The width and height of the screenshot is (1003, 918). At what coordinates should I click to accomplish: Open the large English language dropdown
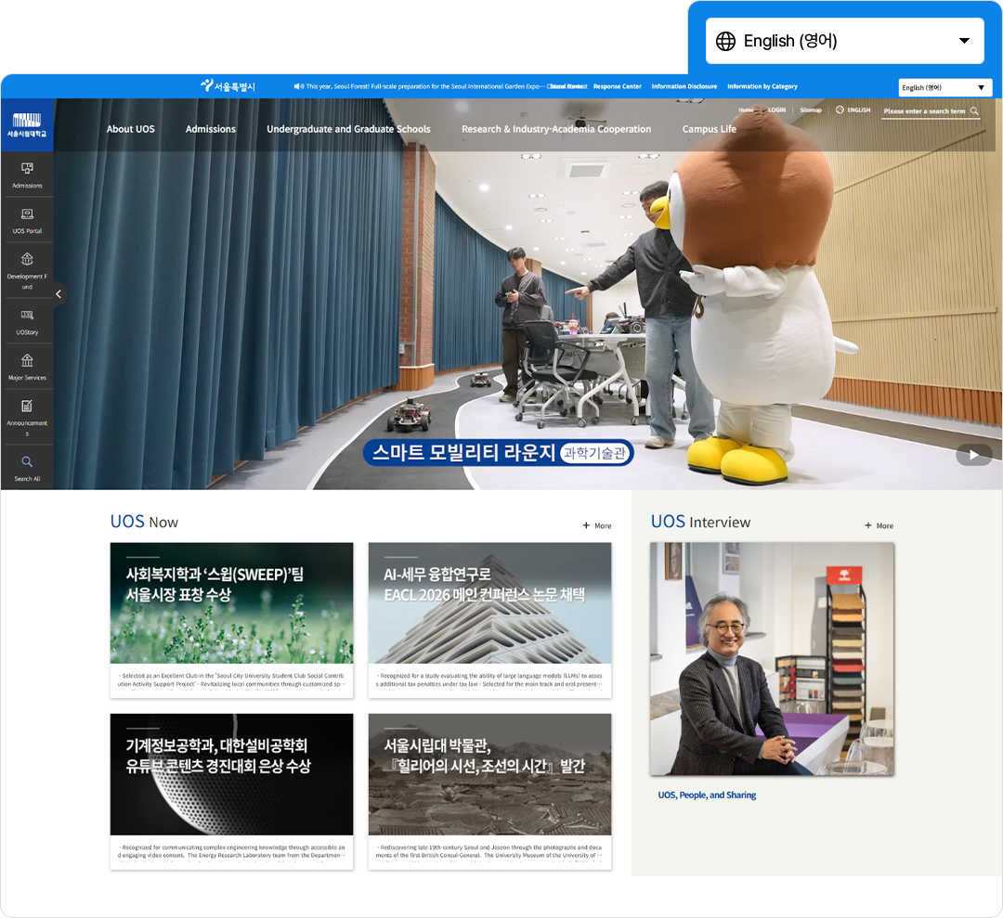click(844, 41)
